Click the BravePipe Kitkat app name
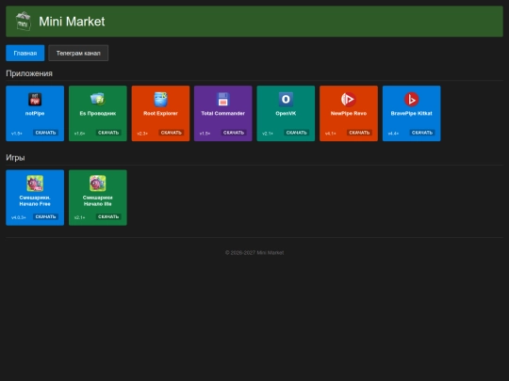Viewport: 509px width, 381px height. click(x=411, y=114)
